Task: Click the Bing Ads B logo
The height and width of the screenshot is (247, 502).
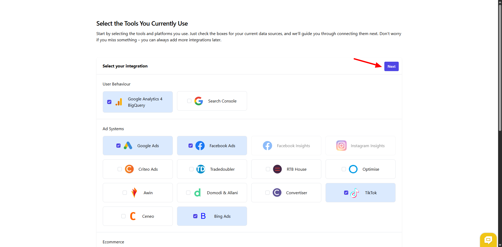Action: click(203, 216)
